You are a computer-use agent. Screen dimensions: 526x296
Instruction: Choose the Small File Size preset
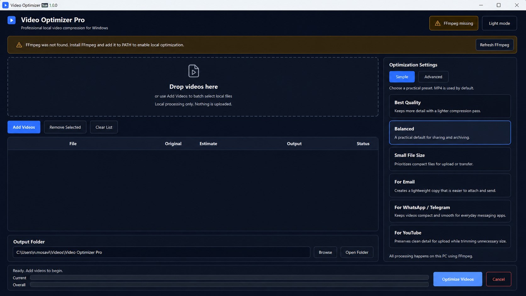(x=450, y=159)
